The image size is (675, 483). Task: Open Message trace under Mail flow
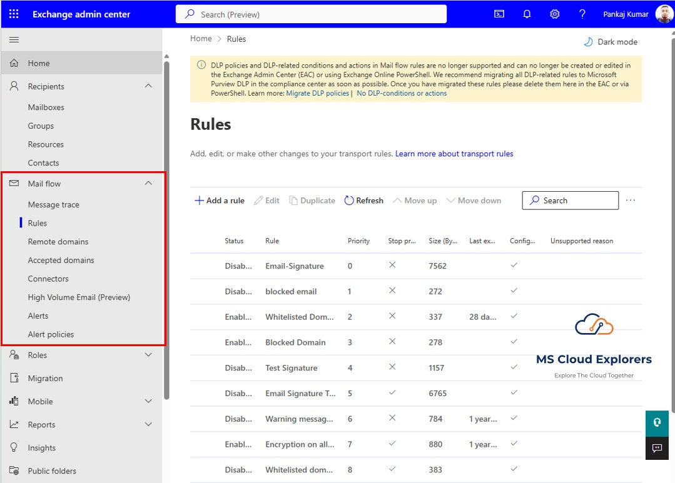[x=55, y=204]
